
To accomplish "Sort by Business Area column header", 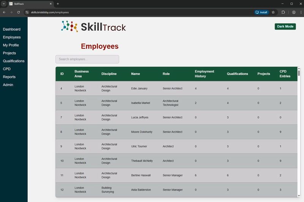I will click(x=82, y=74).
